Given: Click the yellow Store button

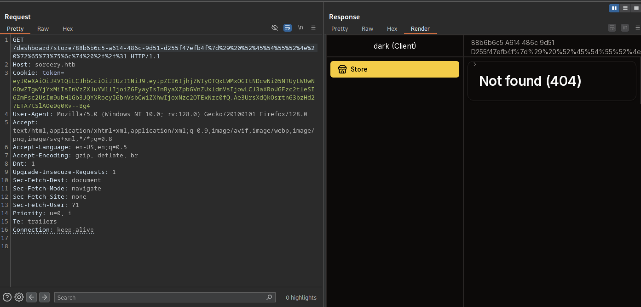Looking at the screenshot, I should [395, 69].
